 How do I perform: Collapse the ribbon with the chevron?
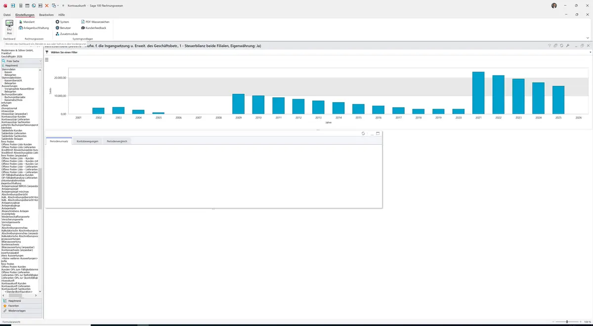point(588,38)
